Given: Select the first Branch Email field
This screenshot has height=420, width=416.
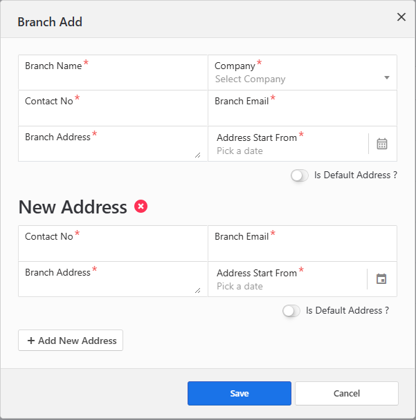Looking at the screenshot, I should (x=302, y=113).
